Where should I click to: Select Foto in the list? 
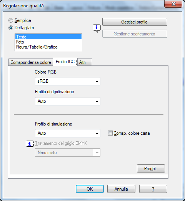click(48, 42)
